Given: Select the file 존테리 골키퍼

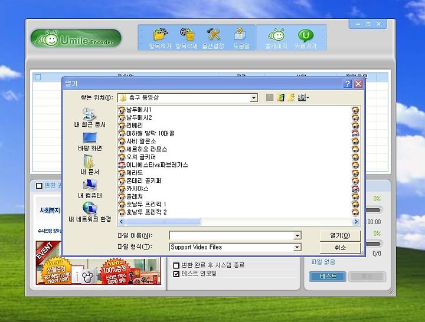Looking at the screenshot, I should pos(140,180).
